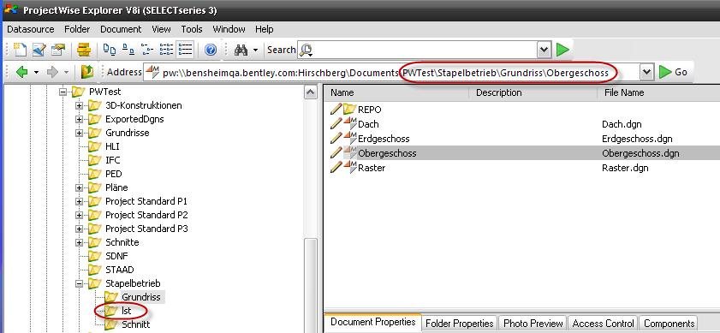
Task: Switch to Details view icon
Action: (x=166, y=50)
